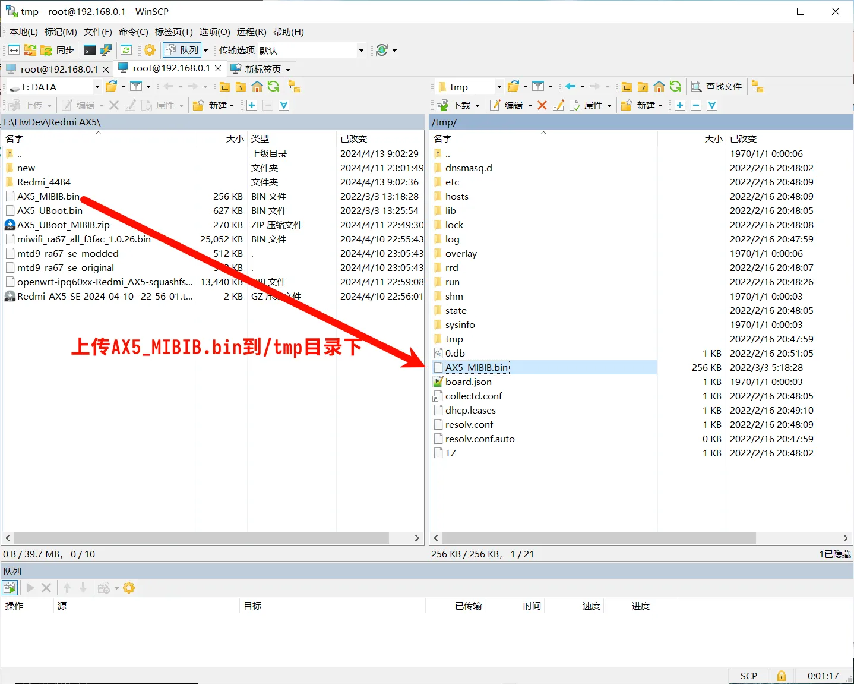This screenshot has height=684, width=854.
Task: Toggle the 队列 queue panel button
Action: click(x=182, y=51)
